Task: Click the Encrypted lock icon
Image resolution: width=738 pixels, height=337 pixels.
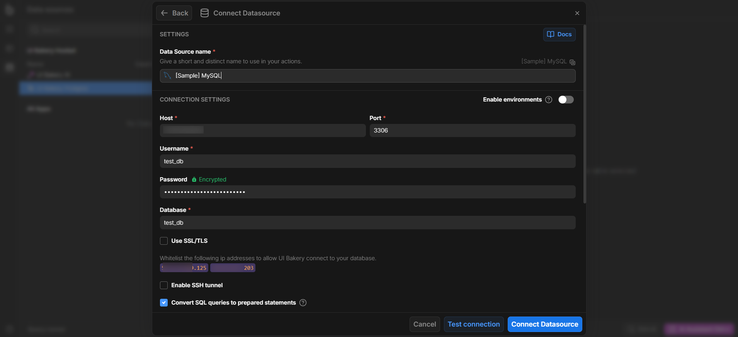Action: [x=194, y=180]
